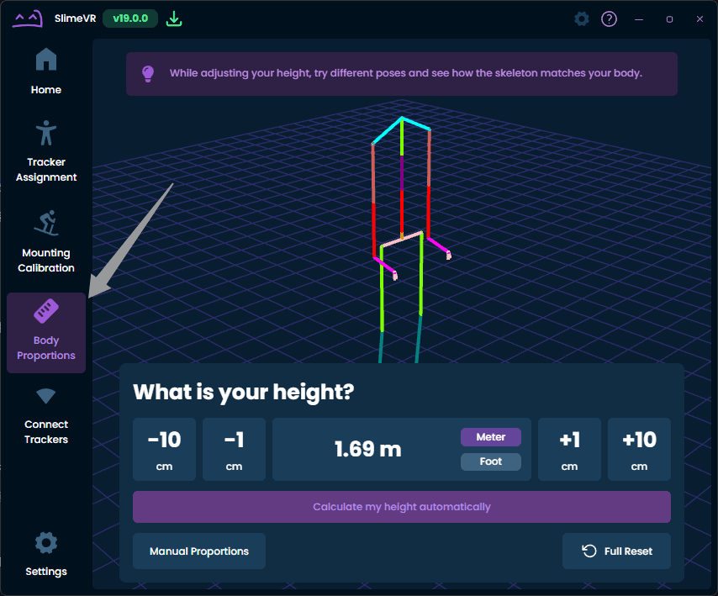Decrease height by 10 cm
This screenshot has height=596, width=718.
point(165,449)
